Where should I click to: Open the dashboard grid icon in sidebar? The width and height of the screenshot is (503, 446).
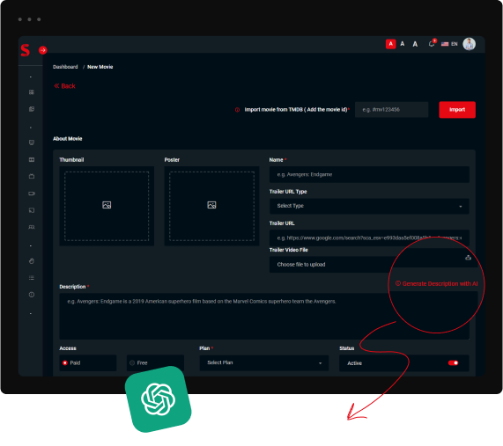[x=32, y=92]
